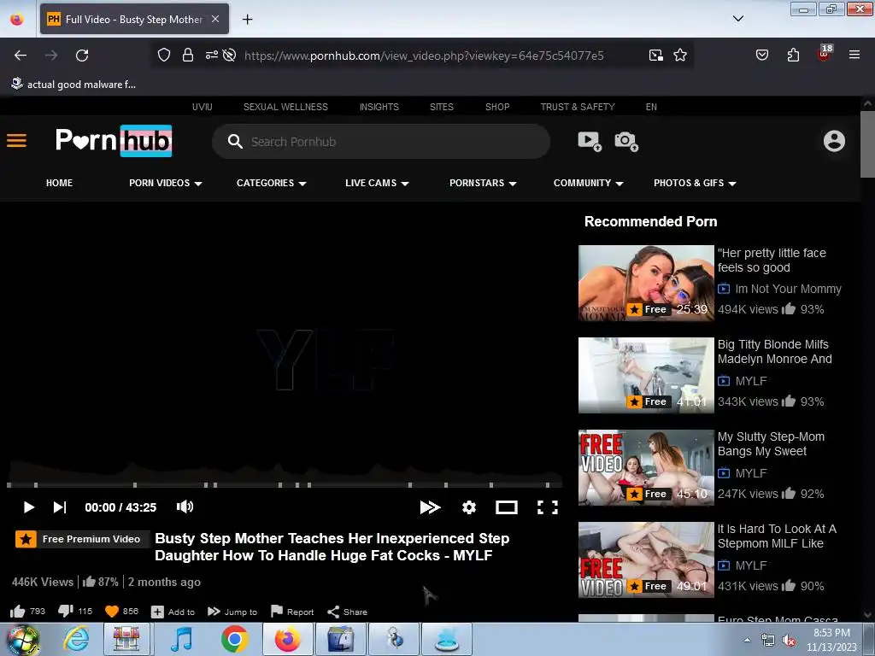875x656 pixels.
Task: Expand the PHOTOS & GIFS dropdown
Action: coord(695,183)
